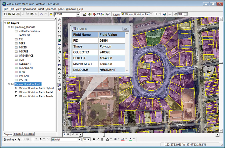The image size is (225, 148).
Task: Click the Go Back arrow tool
Action: tap(59, 44)
